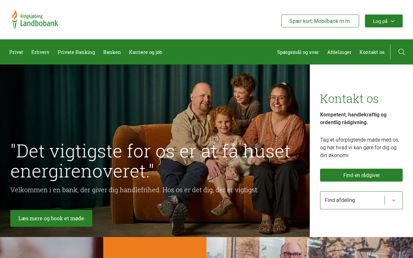This screenshot has width=413, height=258.
Task: Open Kontakt os in navigation bar
Action: [372, 52]
